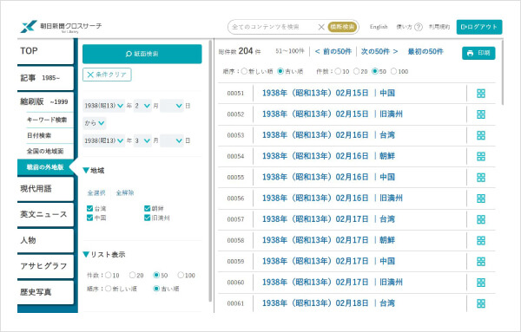Open the 縮刷版 ~1999 tab
The height and width of the screenshot is (332, 521).
click(x=45, y=101)
